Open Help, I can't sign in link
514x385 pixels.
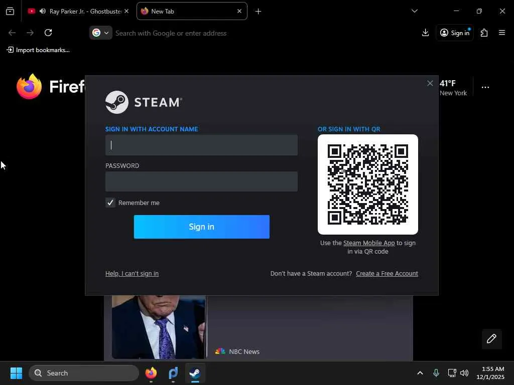[x=132, y=273]
